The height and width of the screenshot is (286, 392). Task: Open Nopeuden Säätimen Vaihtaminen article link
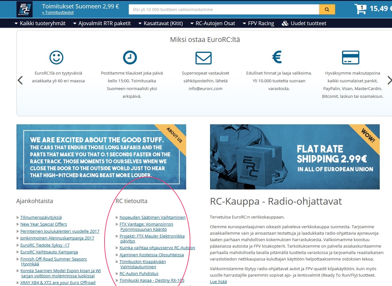pyautogui.click(x=153, y=217)
